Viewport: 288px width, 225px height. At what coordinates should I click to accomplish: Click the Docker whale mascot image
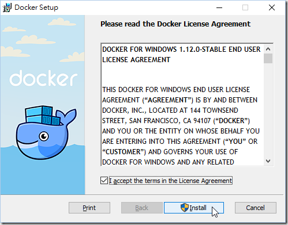(x=46, y=132)
